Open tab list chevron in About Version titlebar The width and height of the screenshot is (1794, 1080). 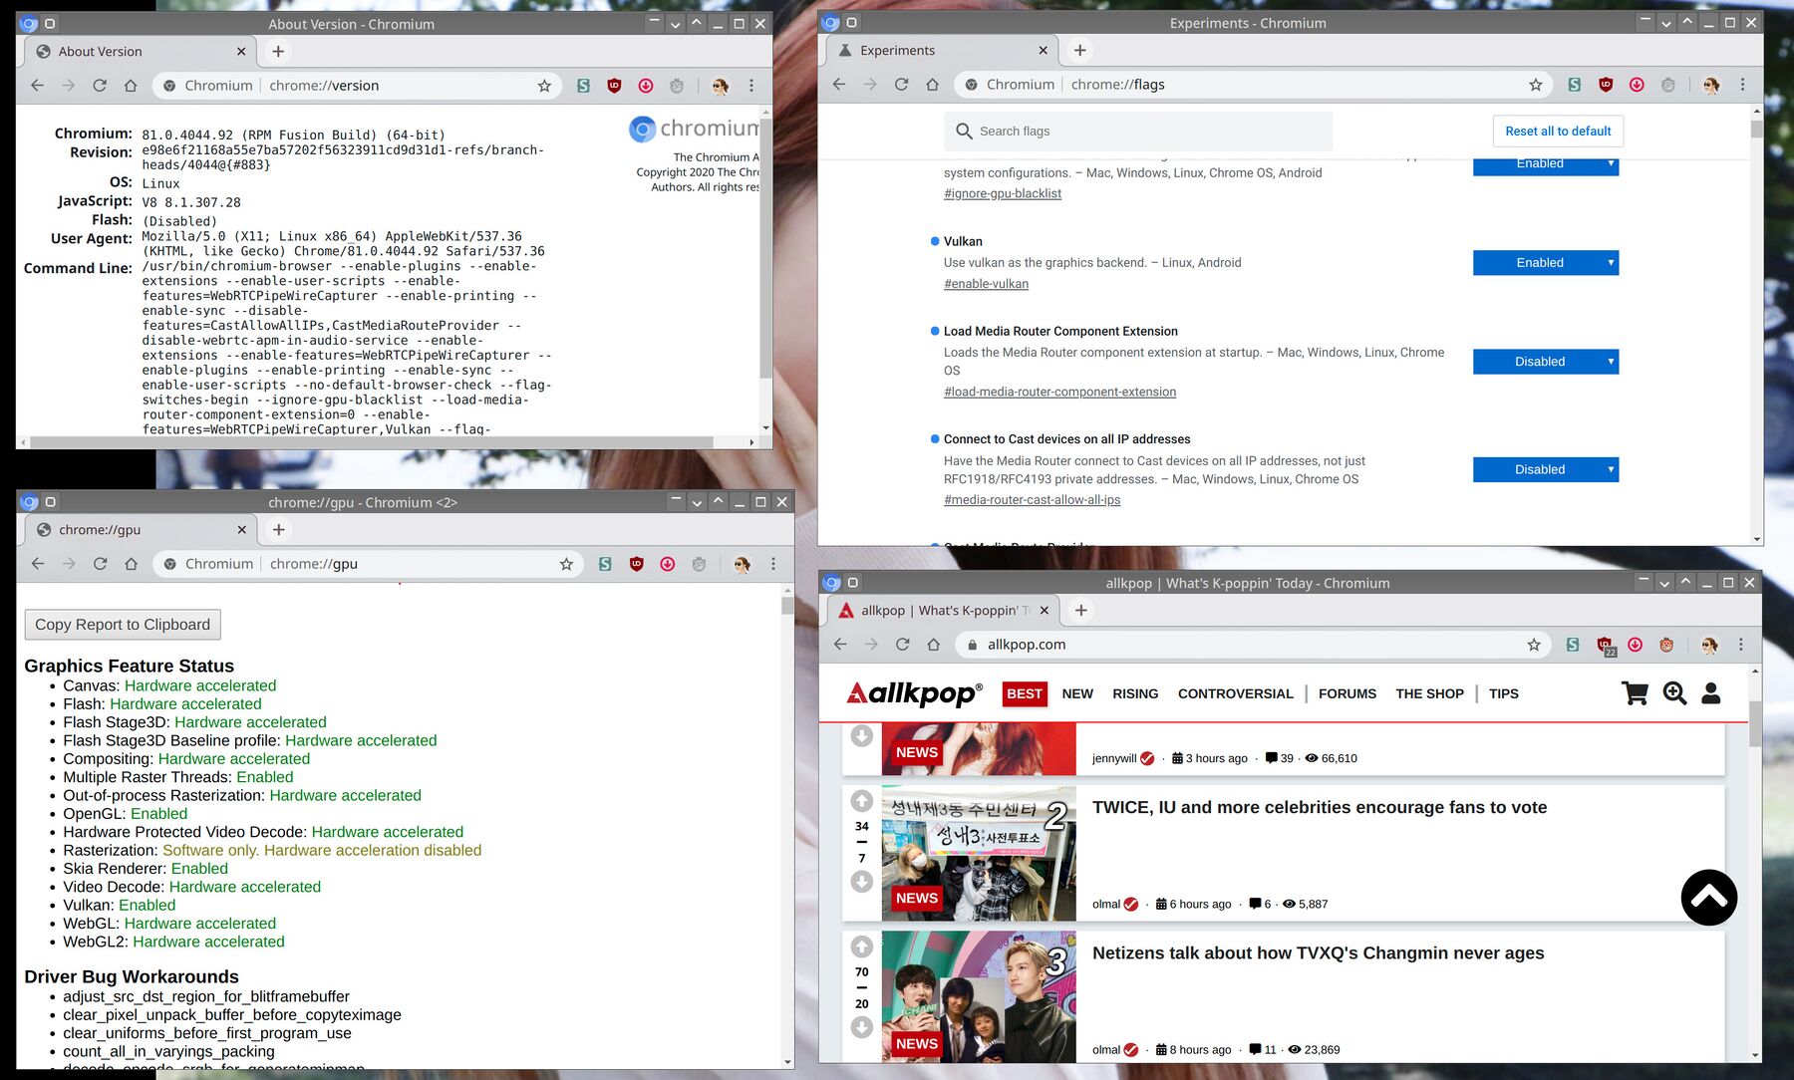(675, 24)
